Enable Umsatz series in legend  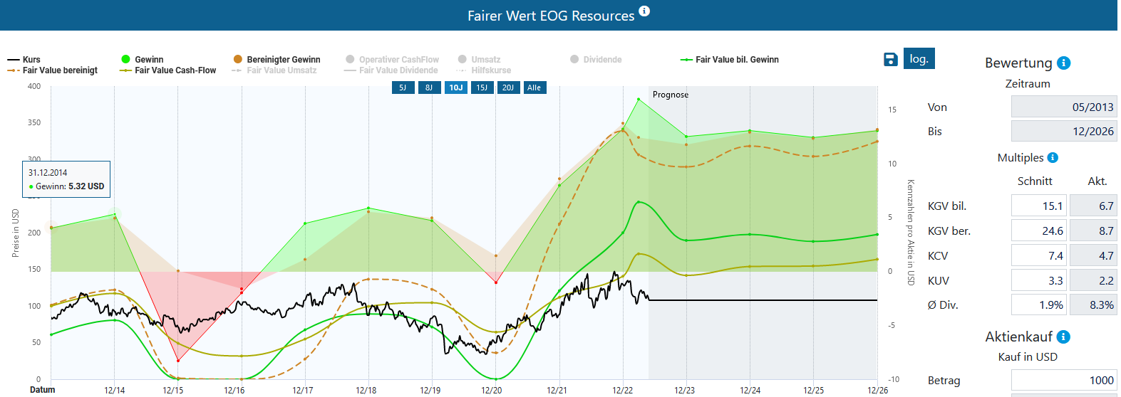coord(479,60)
